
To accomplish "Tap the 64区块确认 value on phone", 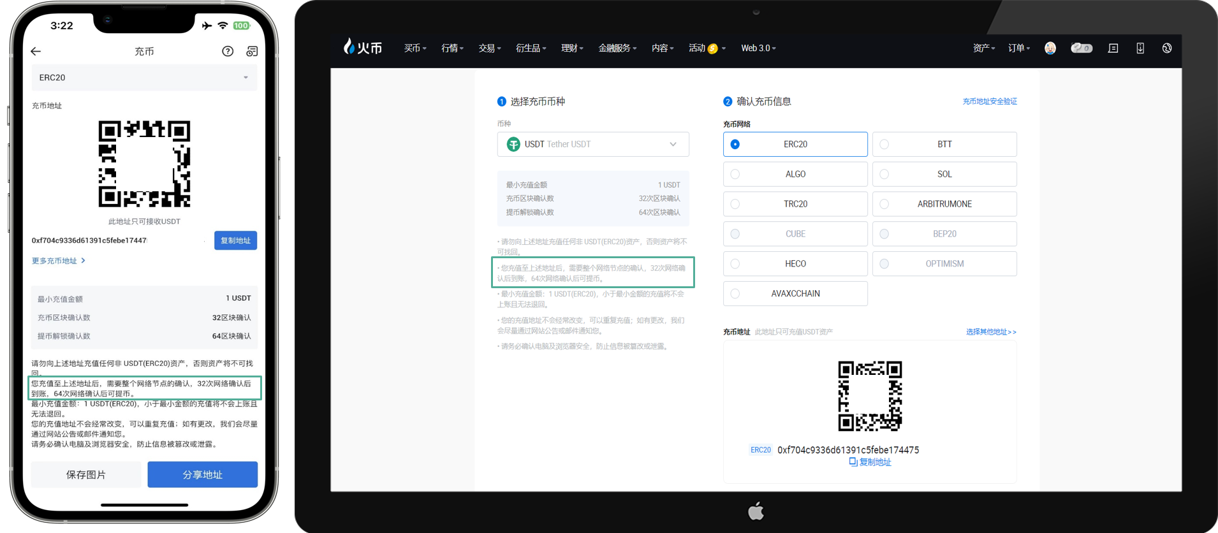I will click(x=231, y=336).
